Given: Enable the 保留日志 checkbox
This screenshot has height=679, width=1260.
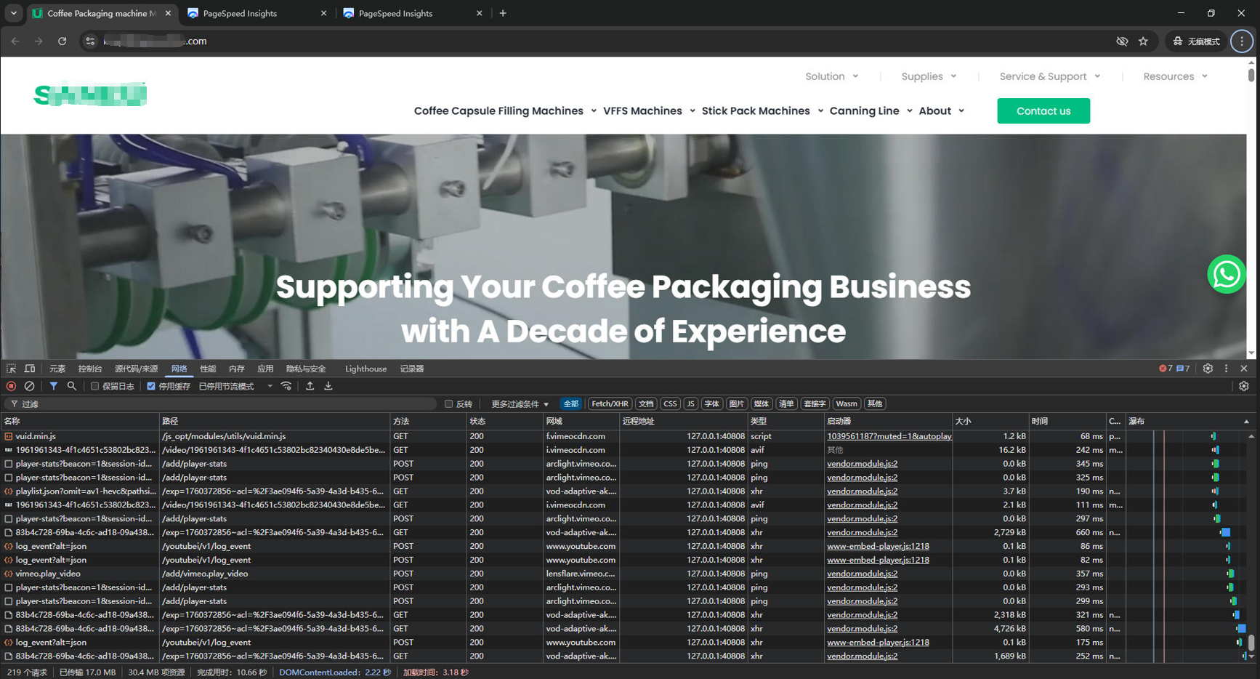Looking at the screenshot, I should point(94,386).
